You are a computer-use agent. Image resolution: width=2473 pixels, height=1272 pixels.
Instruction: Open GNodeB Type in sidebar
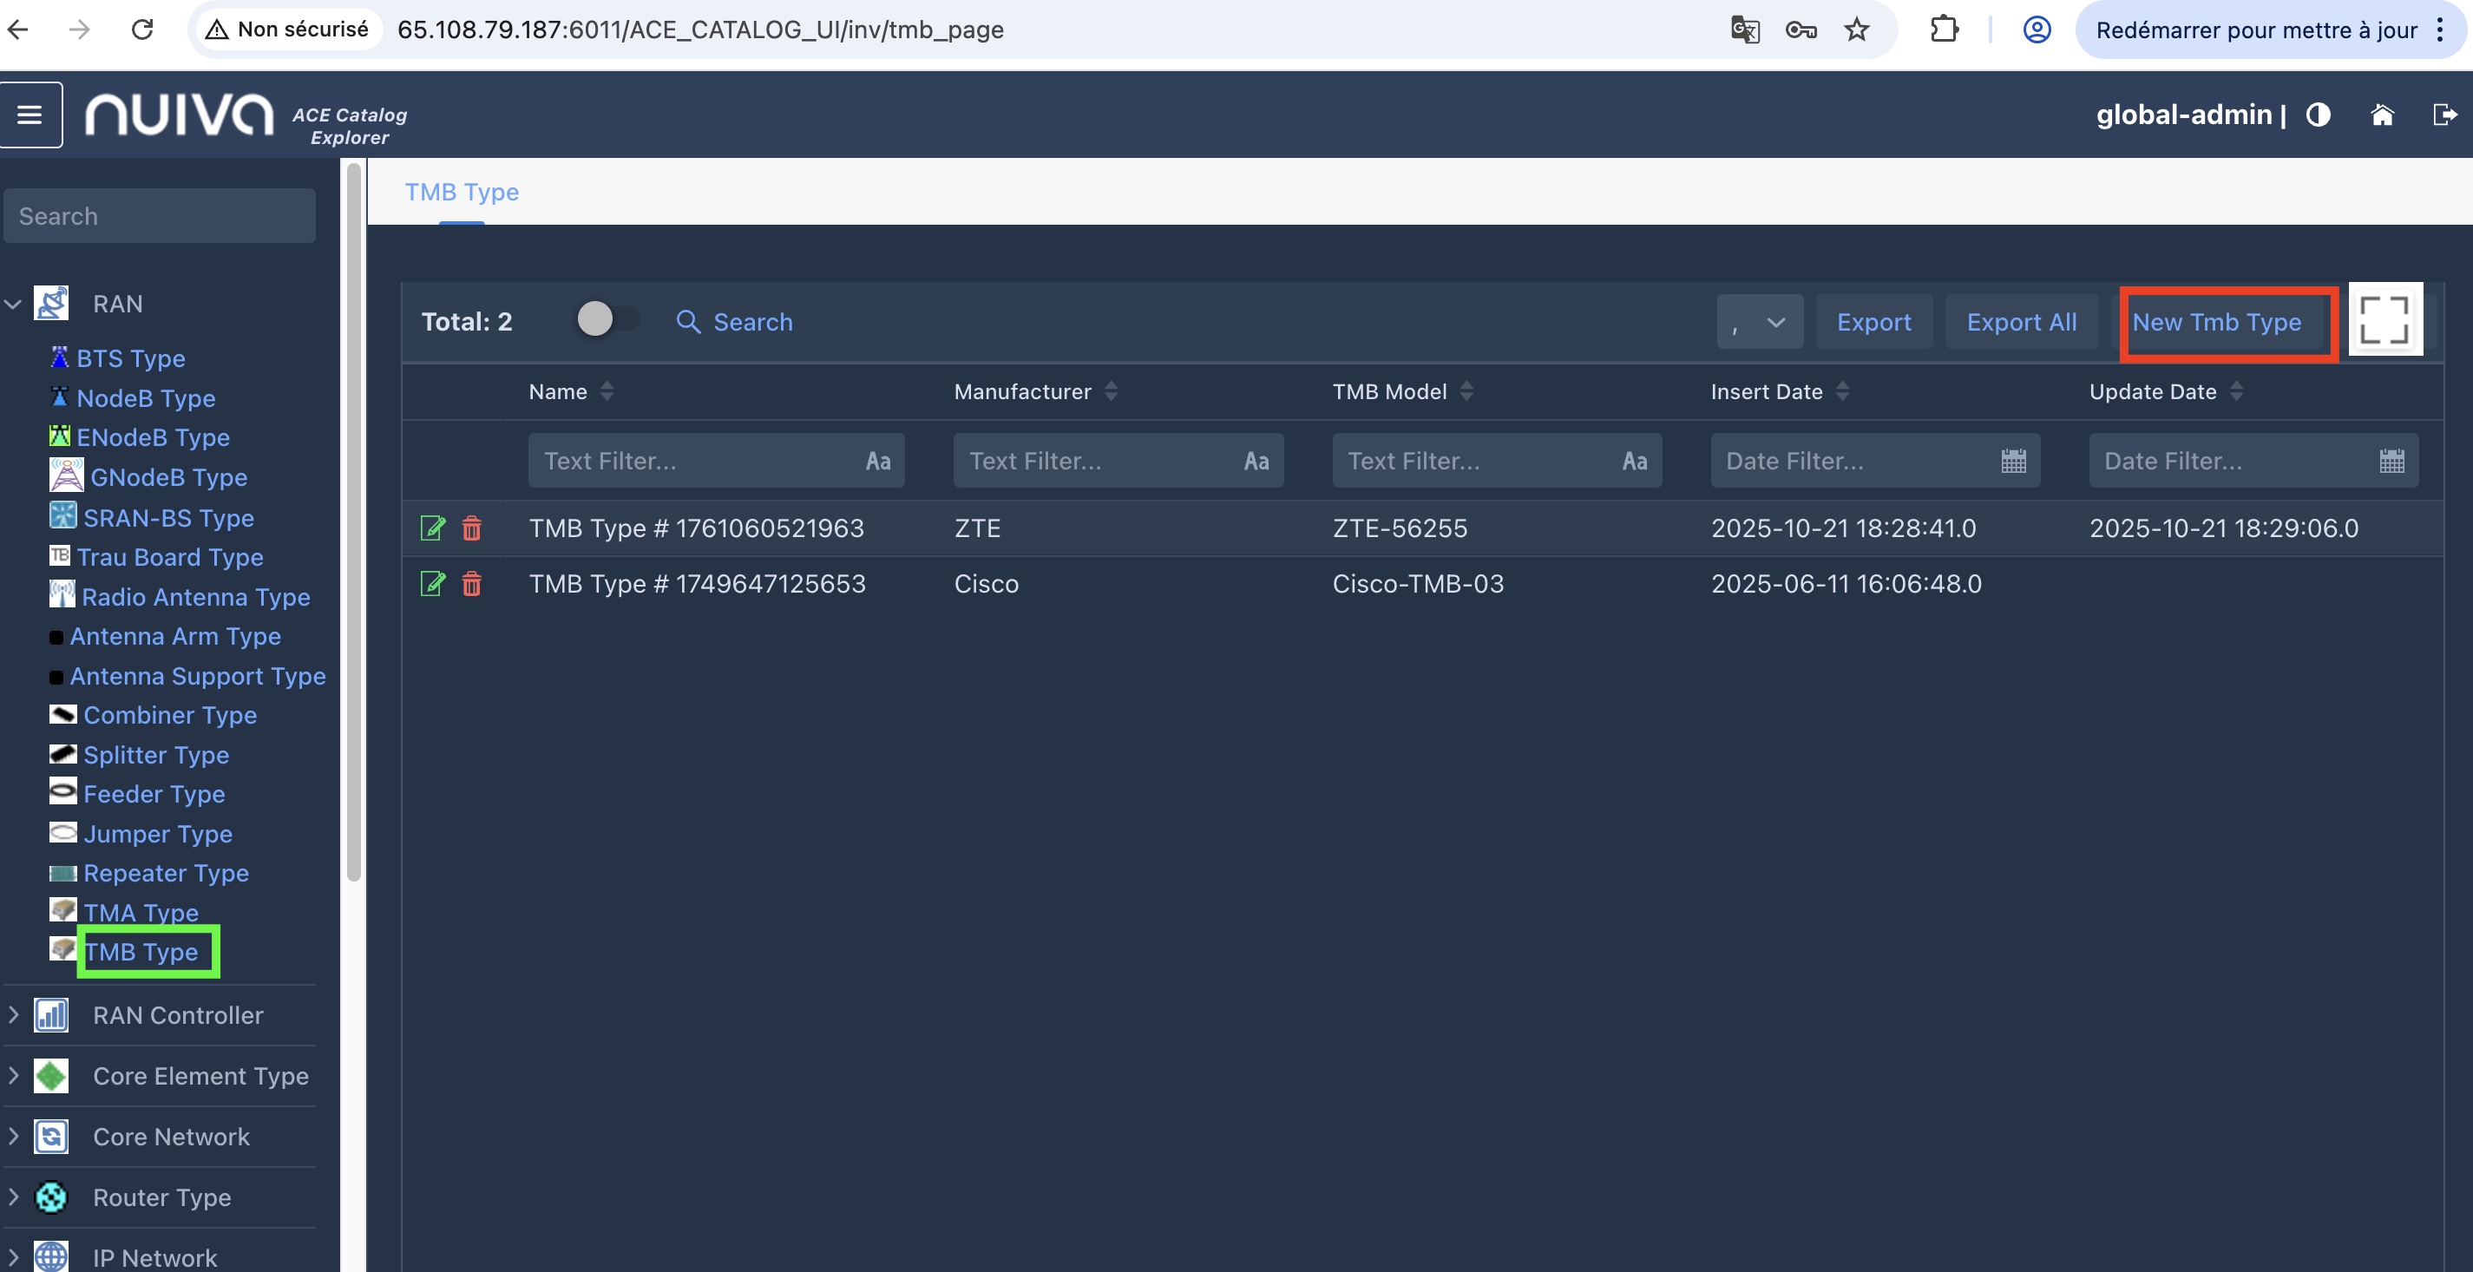[x=168, y=477]
